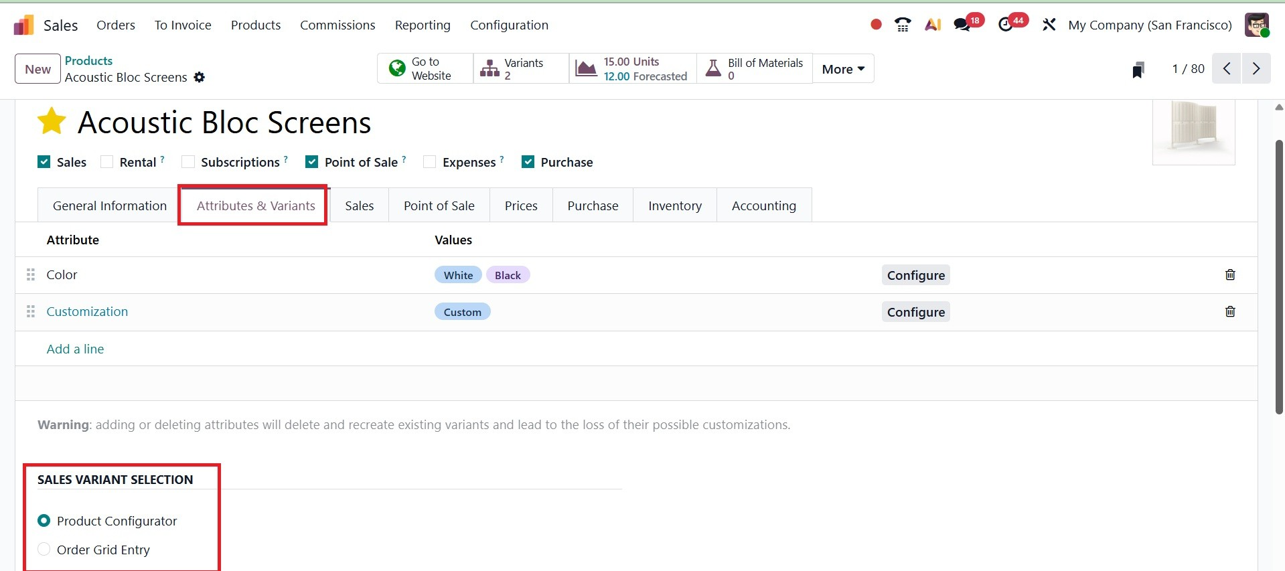
Task: Open the discuss messages icon
Action: pos(962,25)
